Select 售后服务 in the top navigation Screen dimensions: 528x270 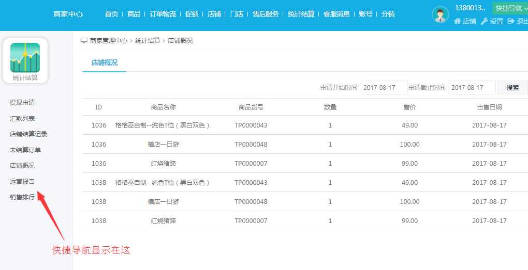pos(266,14)
